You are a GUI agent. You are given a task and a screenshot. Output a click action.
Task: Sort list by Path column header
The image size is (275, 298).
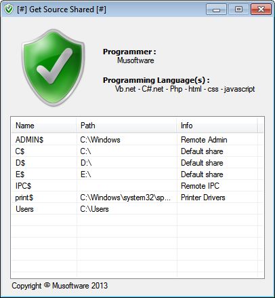[127, 126]
